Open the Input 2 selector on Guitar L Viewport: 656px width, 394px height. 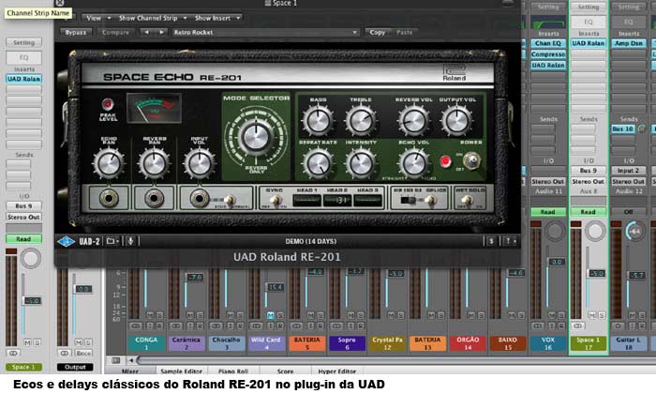[629, 171]
